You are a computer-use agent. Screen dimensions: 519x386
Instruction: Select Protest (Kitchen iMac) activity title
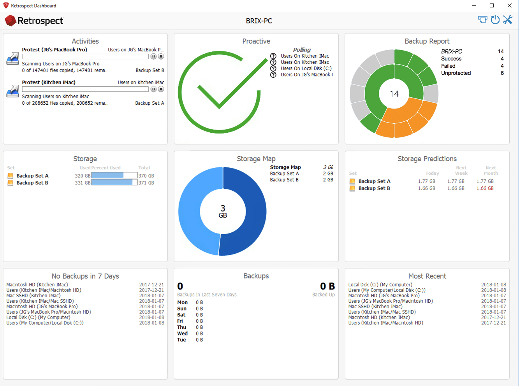click(x=49, y=82)
